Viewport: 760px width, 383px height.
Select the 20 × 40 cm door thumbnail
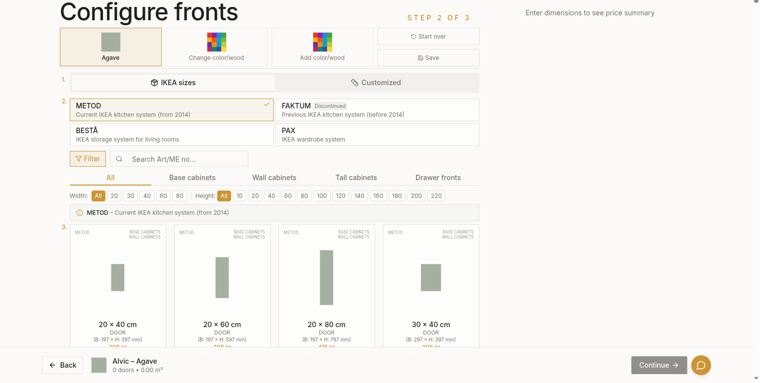tap(118, 278)
